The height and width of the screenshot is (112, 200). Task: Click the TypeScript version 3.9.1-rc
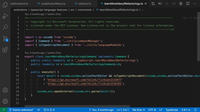point(186,110)
